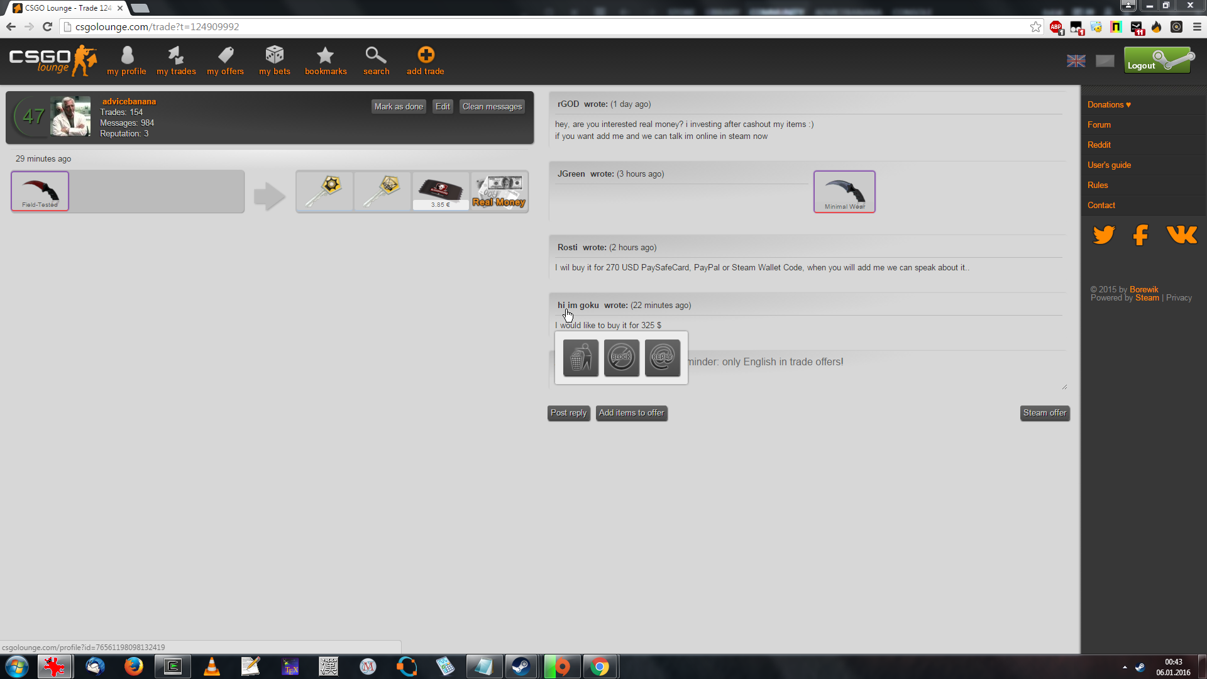The image size is (1207, 679).
Task: Click the Field-Tested karambit item thumbnail
Action: point(40,191)
